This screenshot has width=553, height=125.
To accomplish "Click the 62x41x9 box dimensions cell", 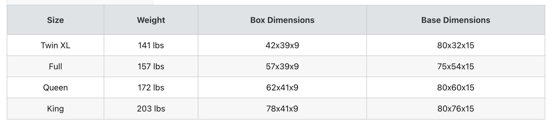I will [282, 87].
